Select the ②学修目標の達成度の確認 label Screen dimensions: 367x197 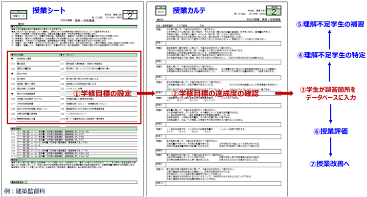pos(215,93)
